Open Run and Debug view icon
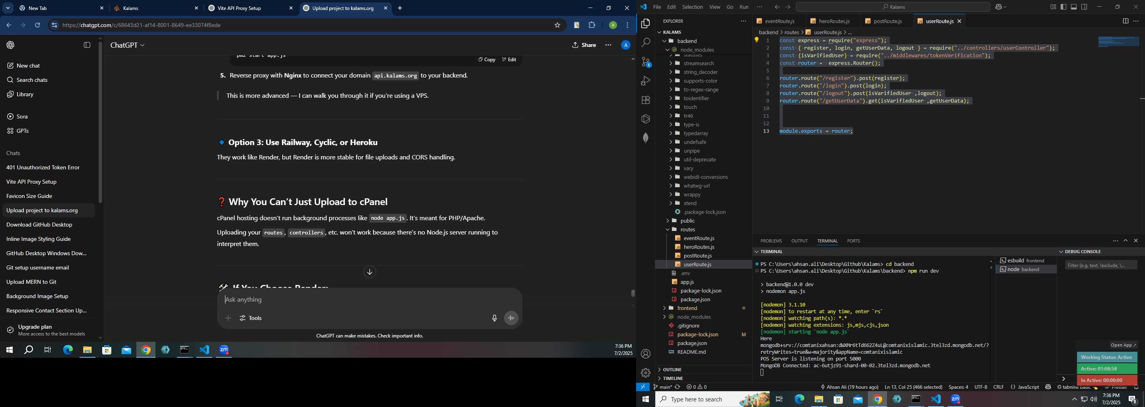Image resolution: width=1145 pixels, height=407 pixels. coord(645,81)
